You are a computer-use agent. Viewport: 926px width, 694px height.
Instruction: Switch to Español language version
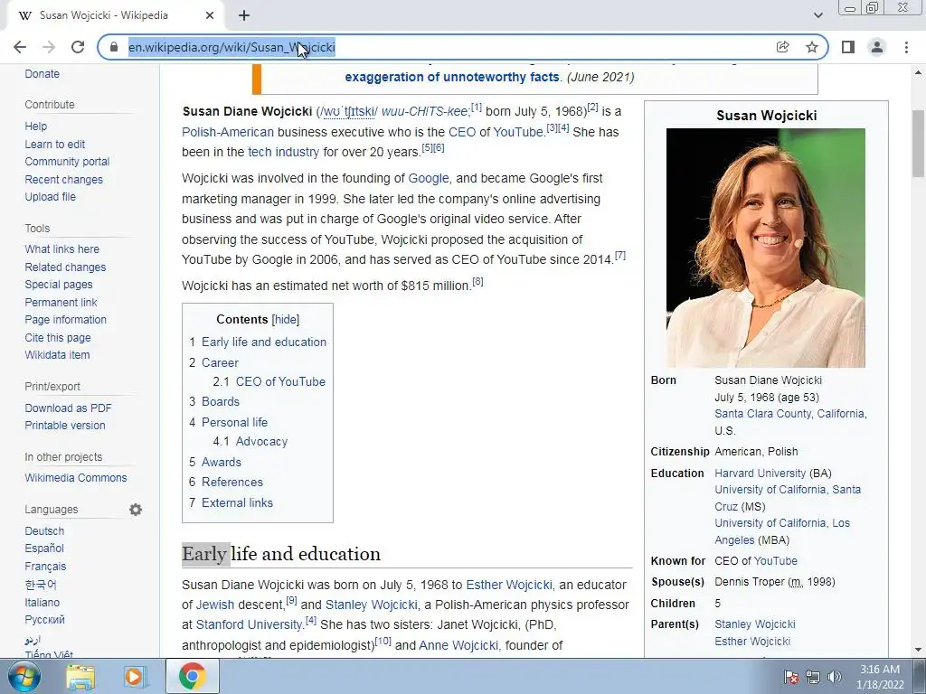[44, 549]
